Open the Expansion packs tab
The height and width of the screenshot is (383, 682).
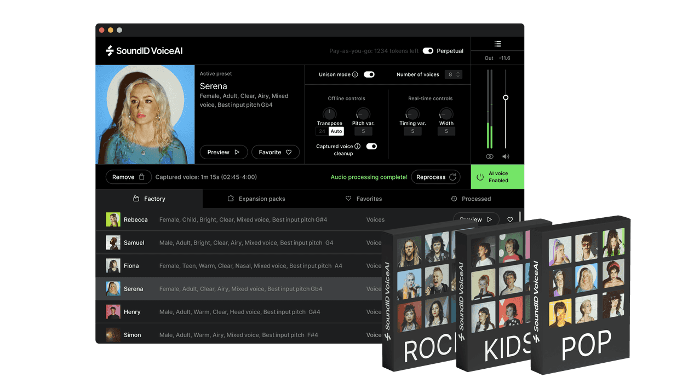(256, 199)
